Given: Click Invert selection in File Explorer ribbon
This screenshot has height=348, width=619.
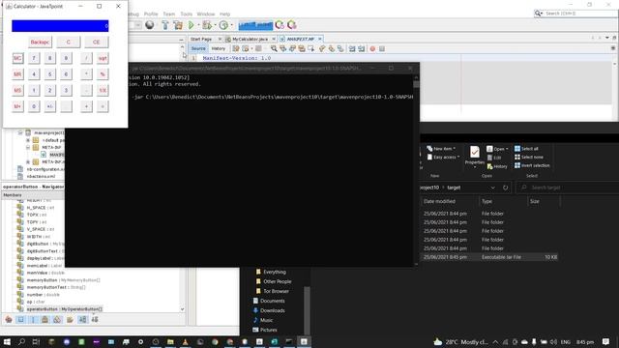Looking at the screenshot, I should tap(532, 165).
